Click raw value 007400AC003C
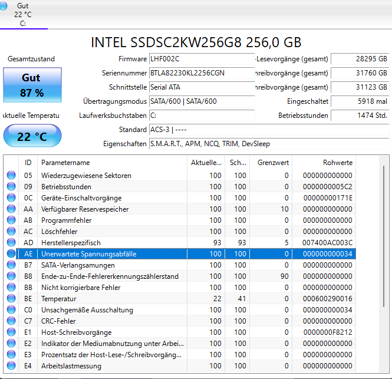This screenshot has height=379, width=392. tap(327, 242)
